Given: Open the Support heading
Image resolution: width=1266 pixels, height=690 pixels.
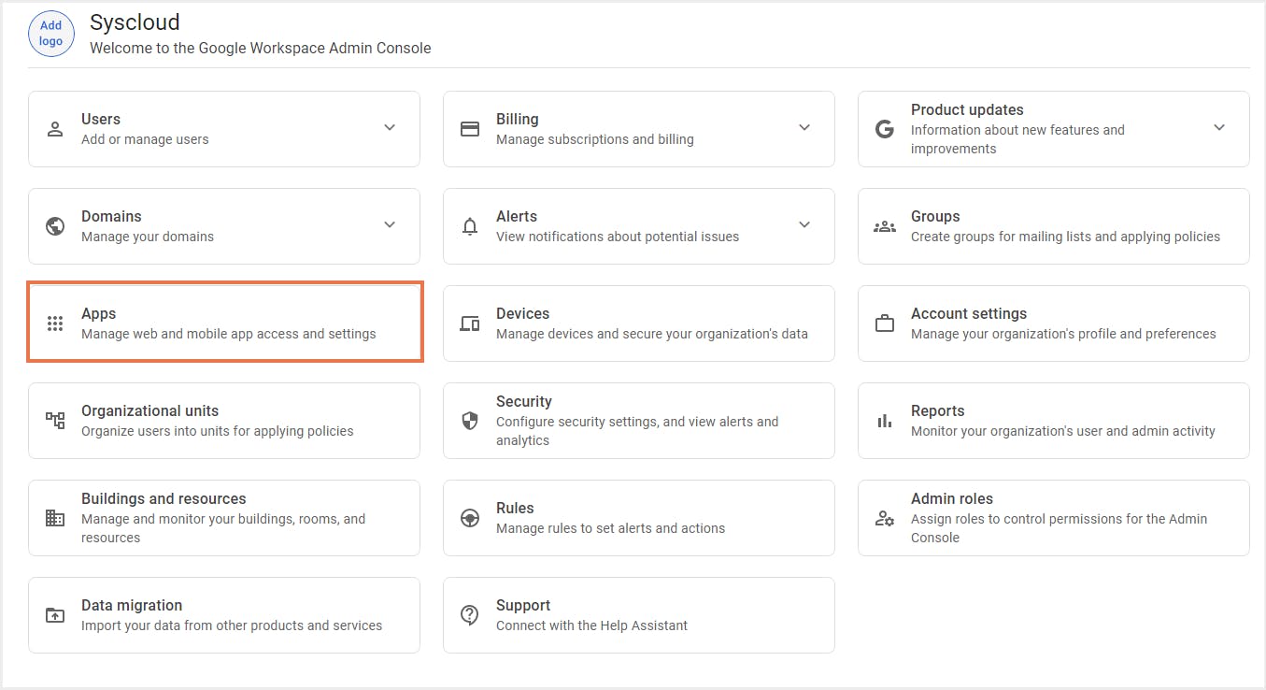Looking at the screenshot, I should tap(523, 605).
